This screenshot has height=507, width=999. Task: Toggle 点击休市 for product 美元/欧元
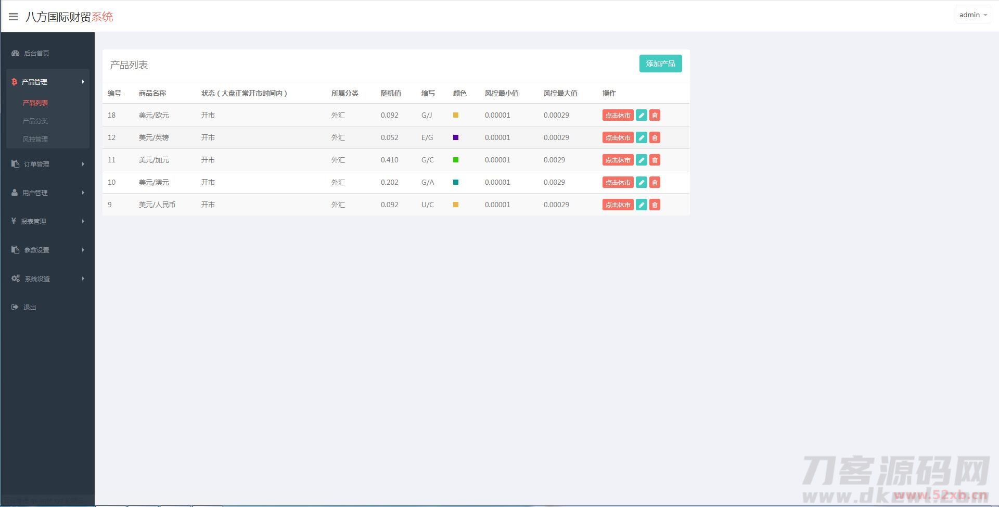[x=618, y=116]
